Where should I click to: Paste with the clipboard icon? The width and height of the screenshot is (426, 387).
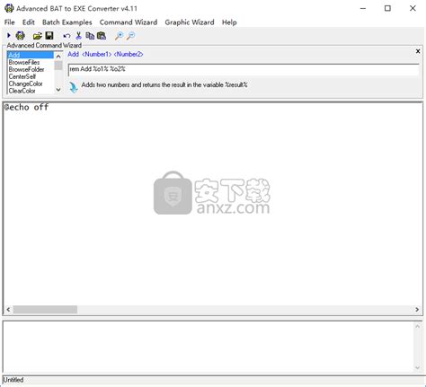click(x=102, y=36)
